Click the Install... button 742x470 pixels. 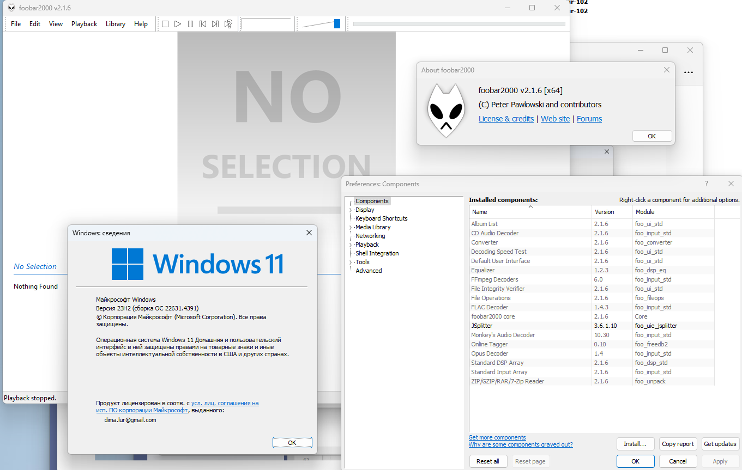coord(635,444)
